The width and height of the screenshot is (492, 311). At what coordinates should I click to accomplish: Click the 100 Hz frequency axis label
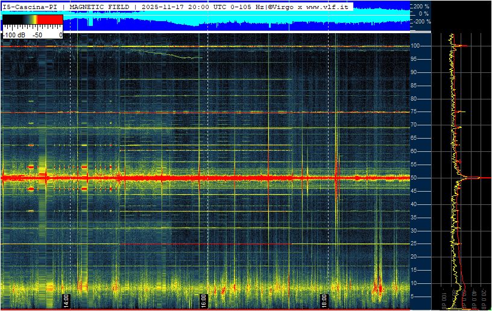415,46
